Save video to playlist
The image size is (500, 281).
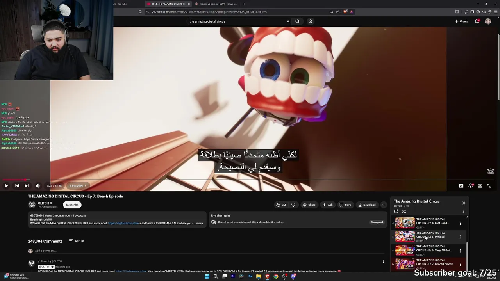(x=345, y=205)
